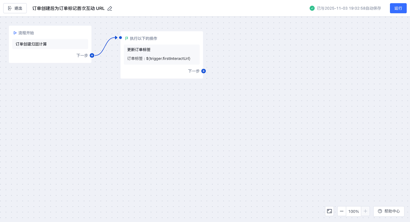Click the green flag icon of action node
410x222 pixels.
point(127,38)
